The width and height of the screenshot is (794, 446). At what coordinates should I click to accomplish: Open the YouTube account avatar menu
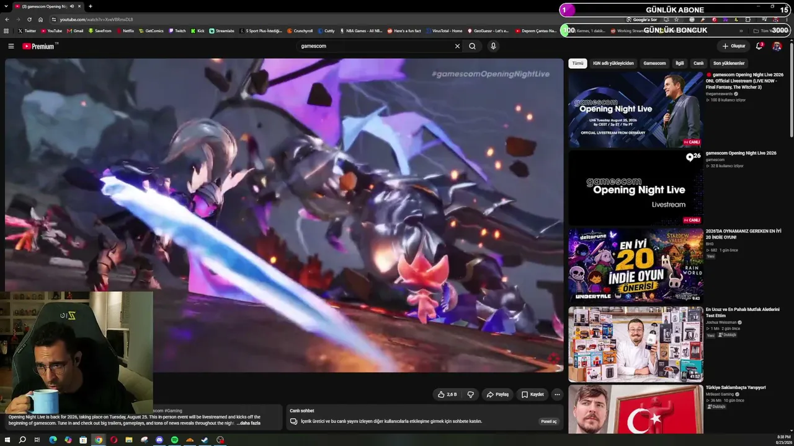(777, 46)
